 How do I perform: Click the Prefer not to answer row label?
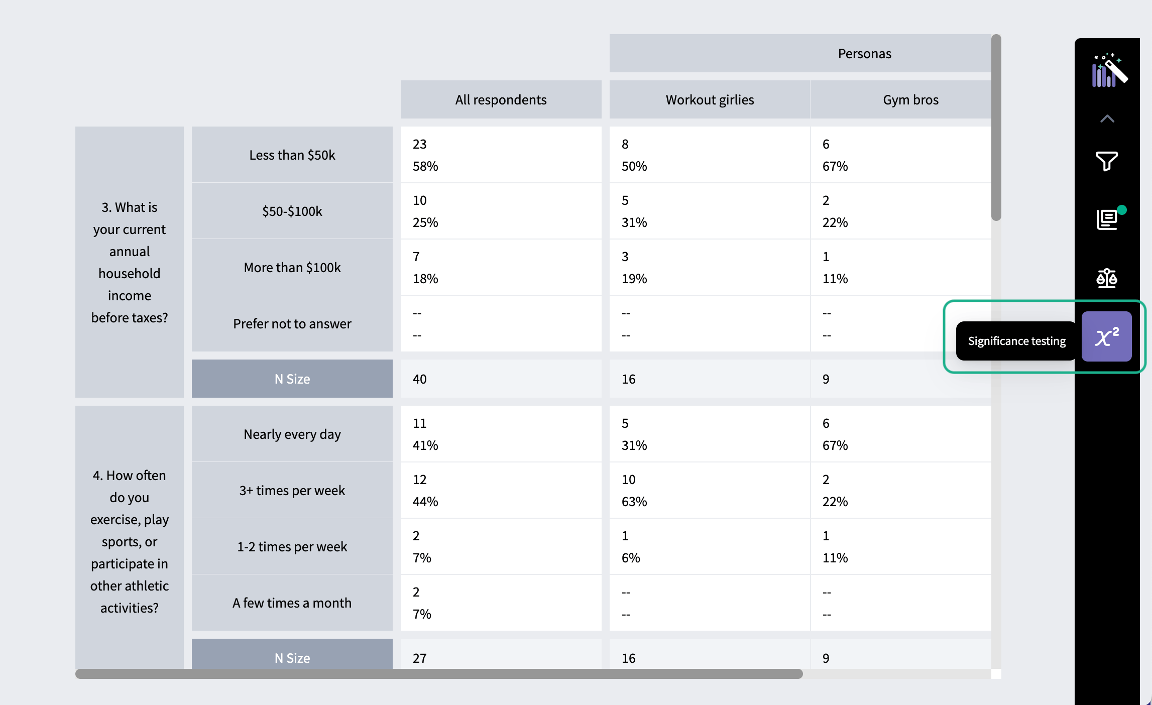tap(292, 323)
